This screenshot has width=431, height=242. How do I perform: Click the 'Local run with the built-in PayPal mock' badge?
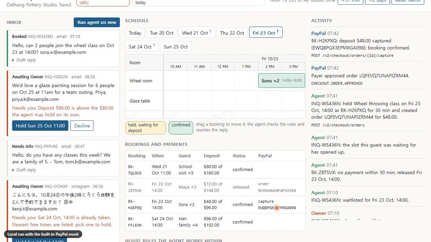(43, 235)
